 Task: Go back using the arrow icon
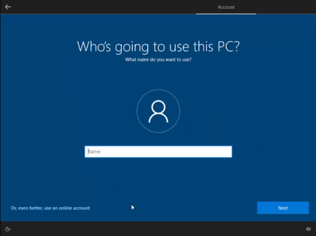(x=8, y=7)
